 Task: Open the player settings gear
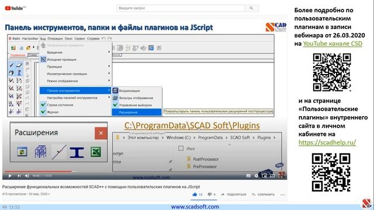click(x=256, y=176)
